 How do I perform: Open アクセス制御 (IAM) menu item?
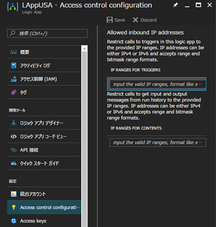point(44,79)
